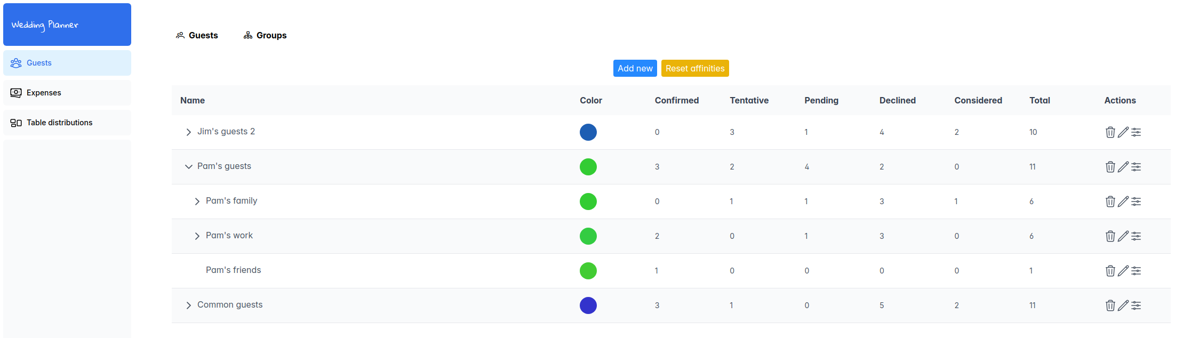Screen dimensions: 1199x338
Task: Click the pencil icon for Jim's guests 2
Action: [1123, 132]
